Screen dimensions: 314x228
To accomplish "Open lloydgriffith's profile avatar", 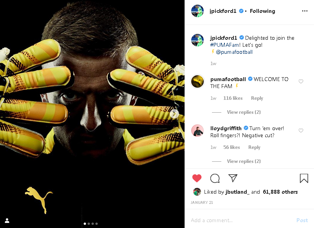I will coord(197,131).
